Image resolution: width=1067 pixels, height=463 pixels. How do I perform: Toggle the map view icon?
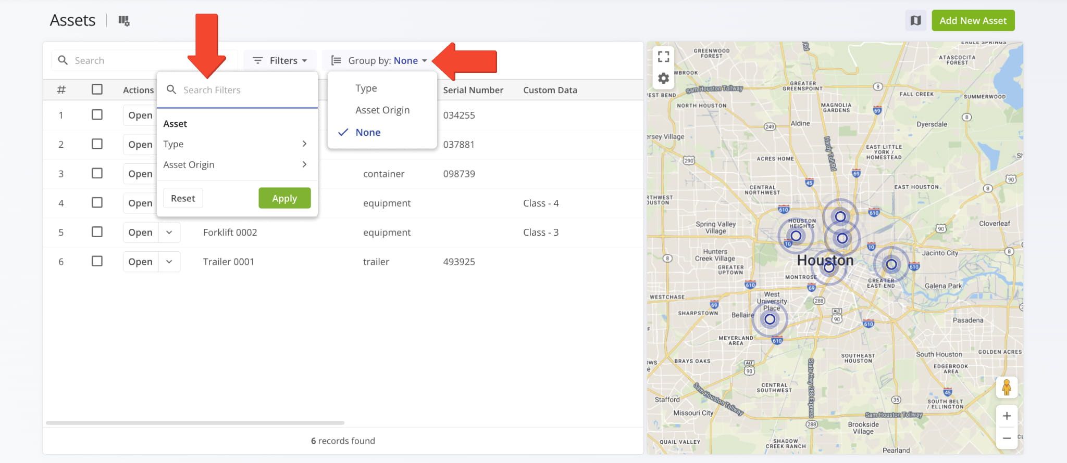(915, 21)
